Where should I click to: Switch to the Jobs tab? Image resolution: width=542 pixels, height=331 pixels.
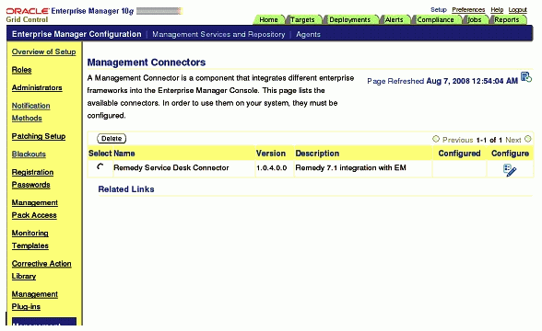pos(475,19)
